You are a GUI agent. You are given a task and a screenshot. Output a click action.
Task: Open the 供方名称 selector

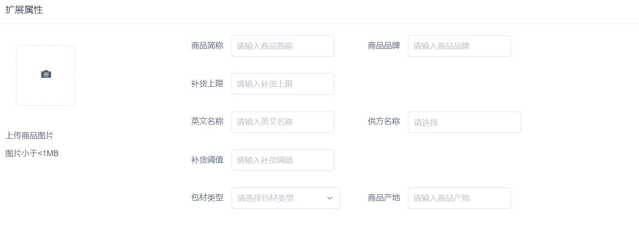pos(465,122)
